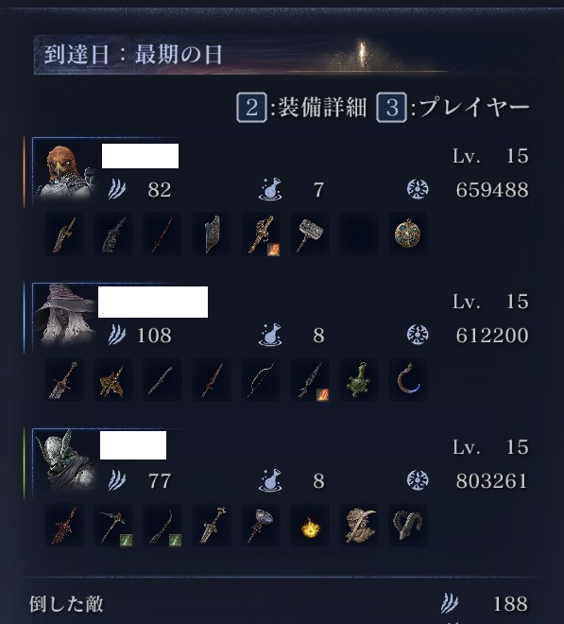Click the 到達日：最期の日 header banner

[x=279, y=55]
